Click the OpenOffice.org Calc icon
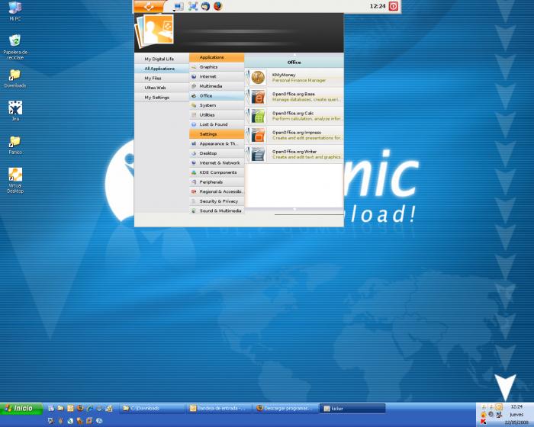The width and height of the screenshot is (534, 427). [258, 116]
